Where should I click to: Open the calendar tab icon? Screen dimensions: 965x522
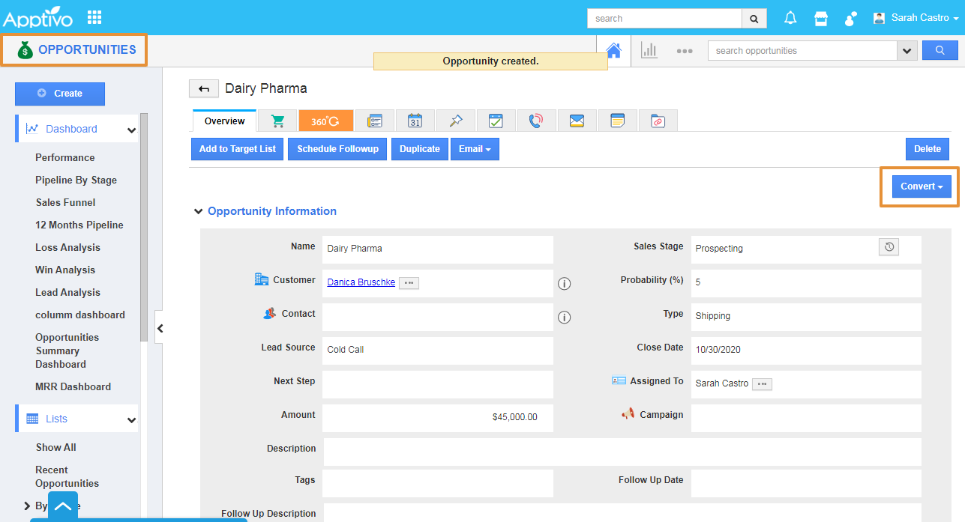pos(415,121)
